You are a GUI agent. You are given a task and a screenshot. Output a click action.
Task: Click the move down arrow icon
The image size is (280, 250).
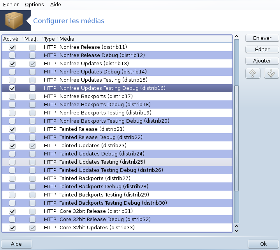pos(271,73)
